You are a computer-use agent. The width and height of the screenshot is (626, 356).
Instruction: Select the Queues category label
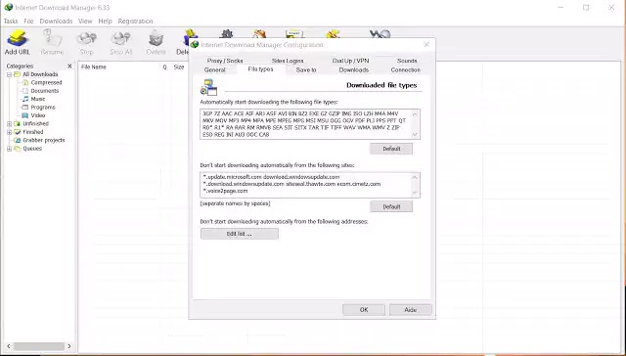tap(32, 149)
